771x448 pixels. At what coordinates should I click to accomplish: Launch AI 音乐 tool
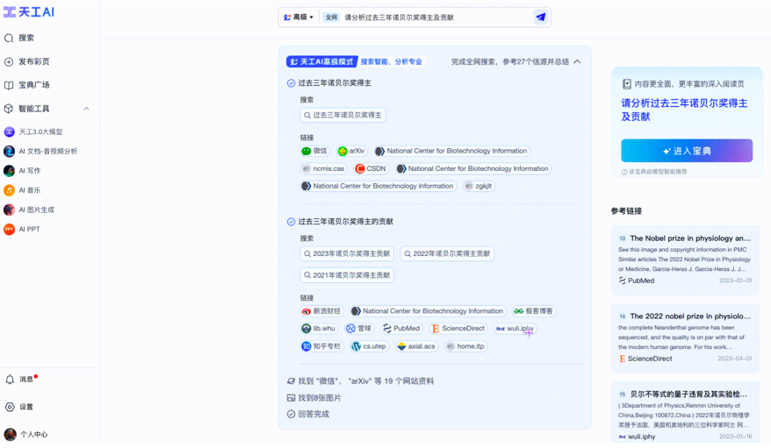click(22, 190)
